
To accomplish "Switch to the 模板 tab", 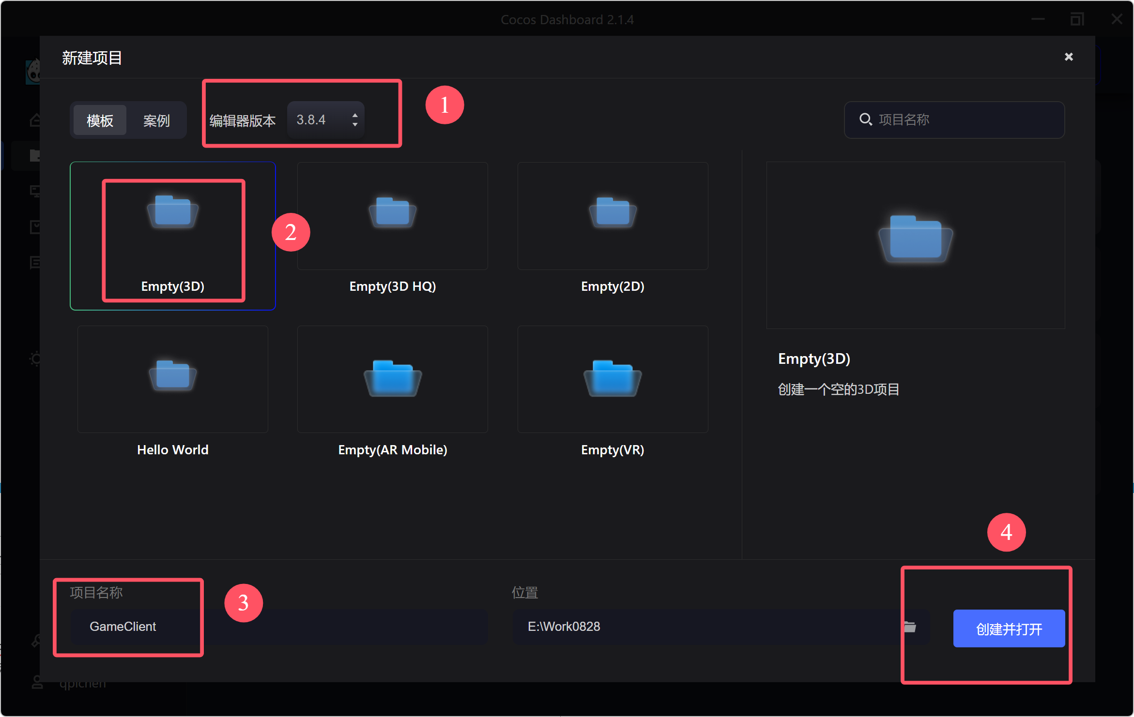I will pos(100,120).
